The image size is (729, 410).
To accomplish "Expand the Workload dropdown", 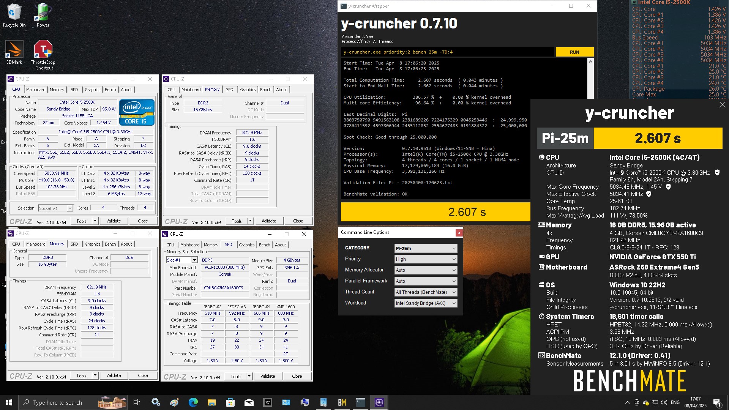I will (426, 303).
